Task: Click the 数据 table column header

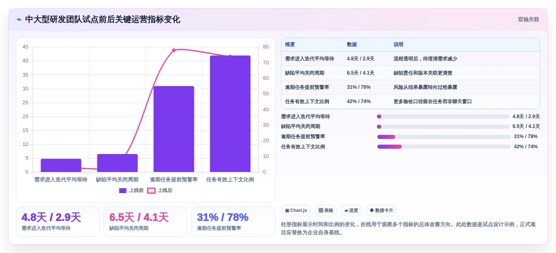Action: click(352, 44)
